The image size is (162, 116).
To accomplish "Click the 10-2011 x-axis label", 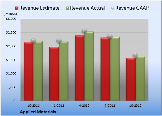I will [33, 106].
